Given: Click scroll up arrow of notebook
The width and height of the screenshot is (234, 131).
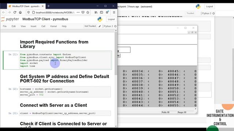Looking at the screenshot, I should coord(116,31).
